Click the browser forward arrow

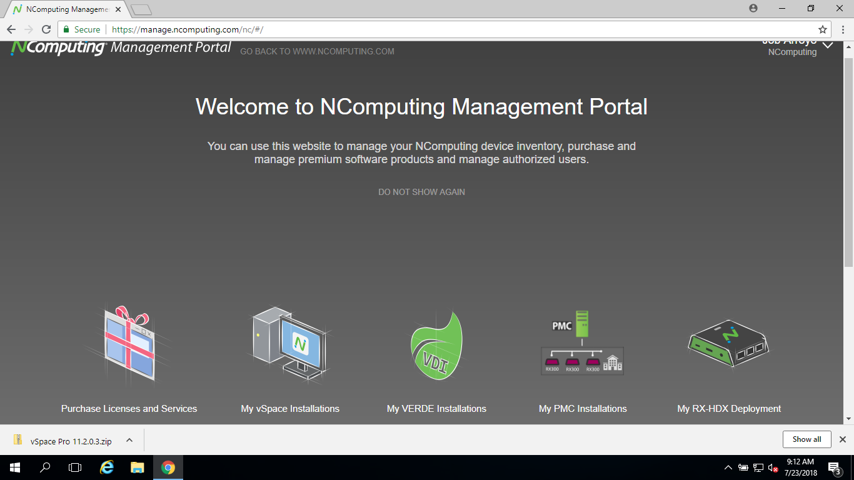(x=29, y=29)
